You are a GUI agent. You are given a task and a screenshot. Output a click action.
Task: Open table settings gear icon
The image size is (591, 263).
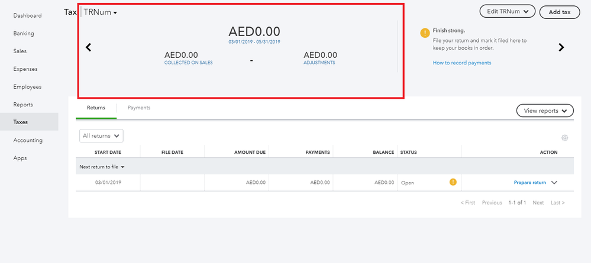[x=564, y=138]
